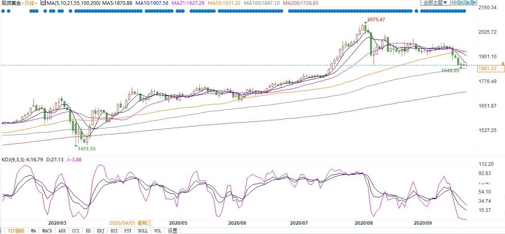Click the MA5:1870.88 value
505x234 pixels.
(x=118, y=3)
